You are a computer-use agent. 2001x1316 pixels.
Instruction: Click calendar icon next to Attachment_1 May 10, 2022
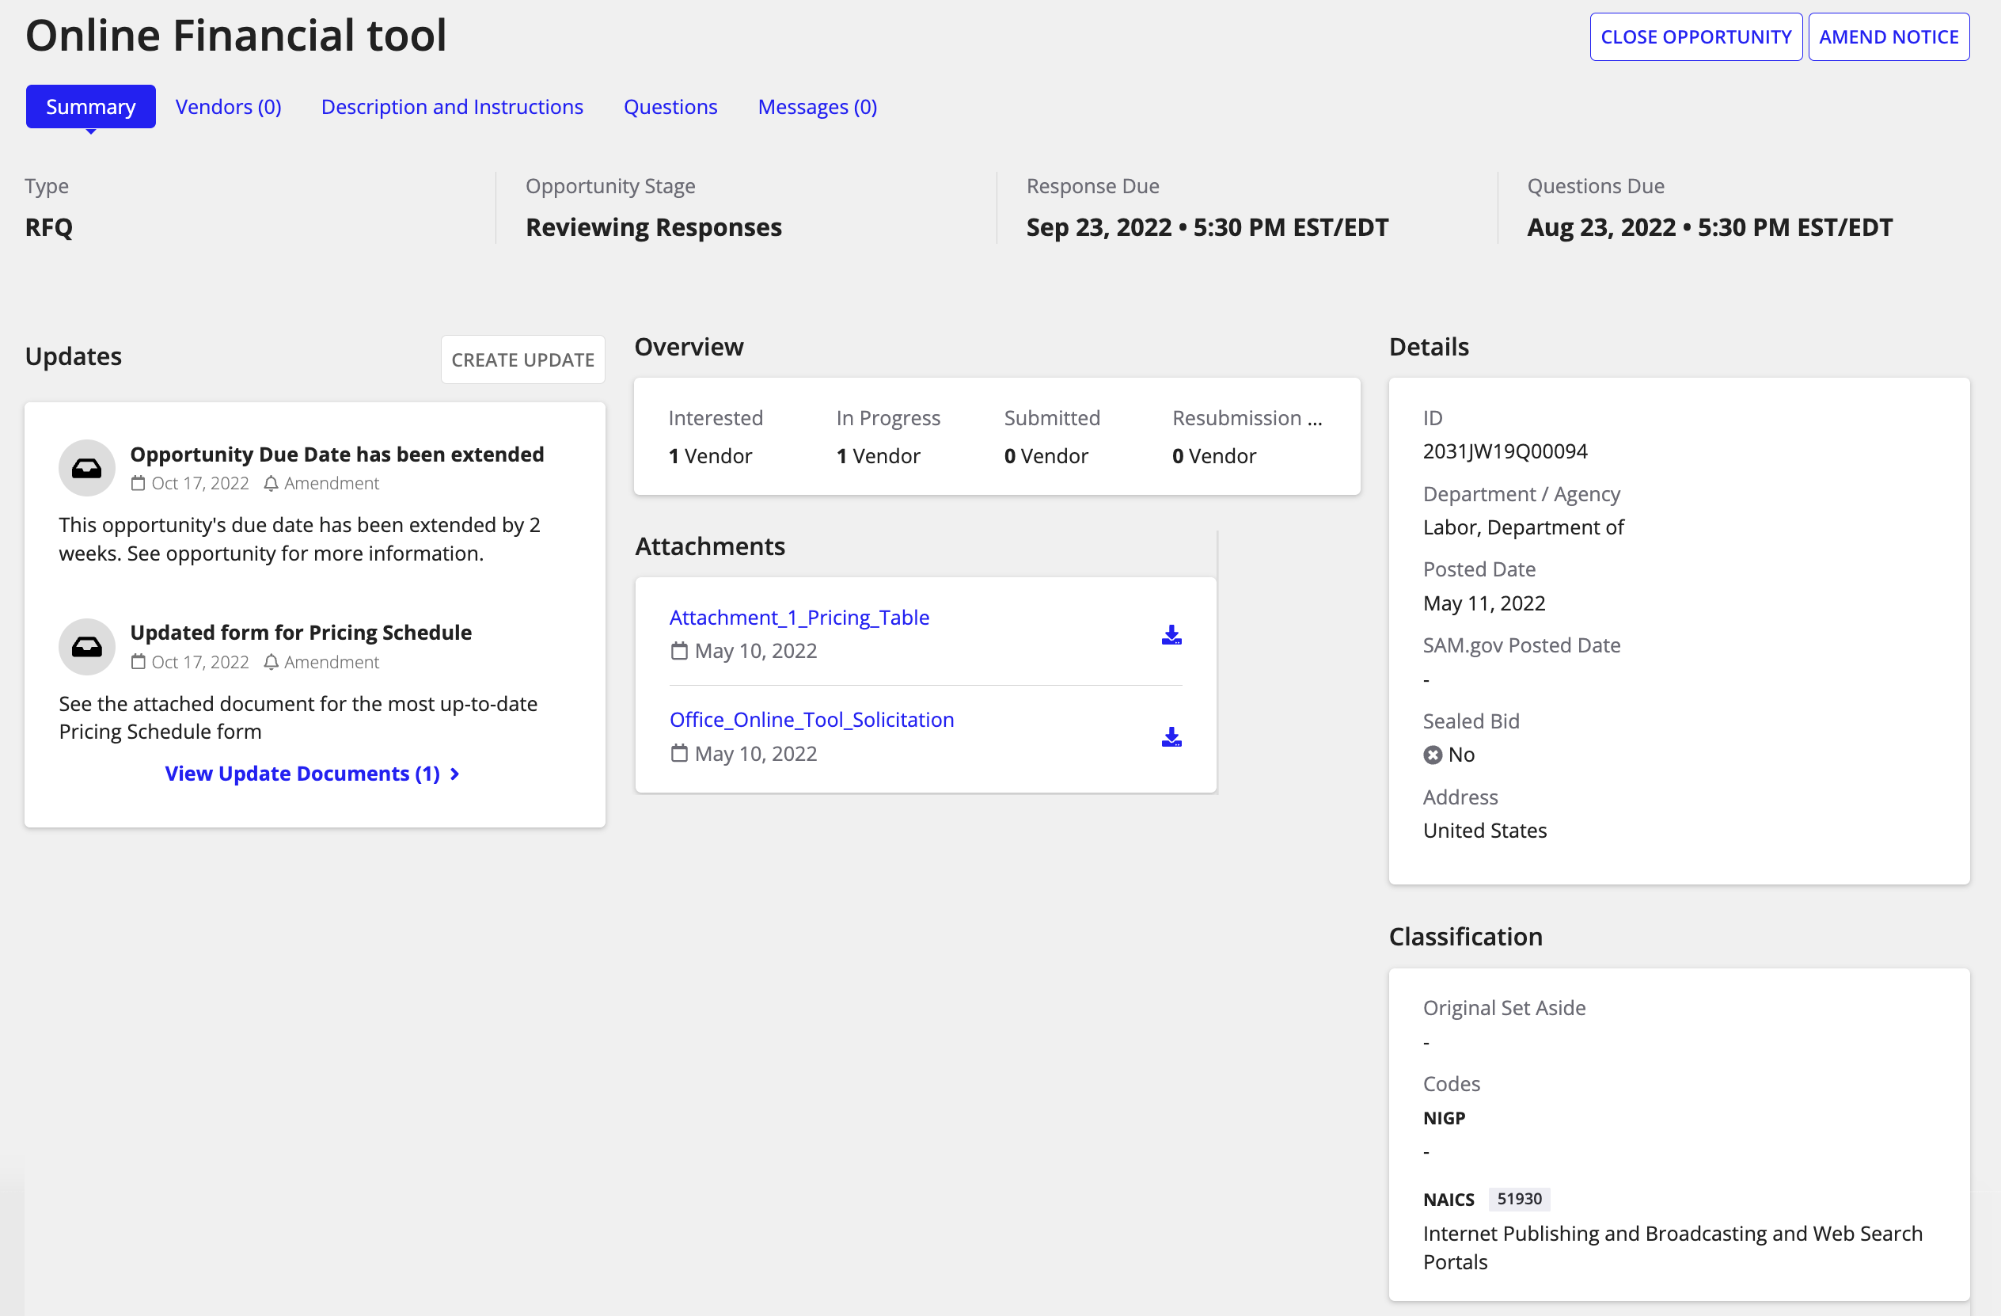(x=678, y=651)
